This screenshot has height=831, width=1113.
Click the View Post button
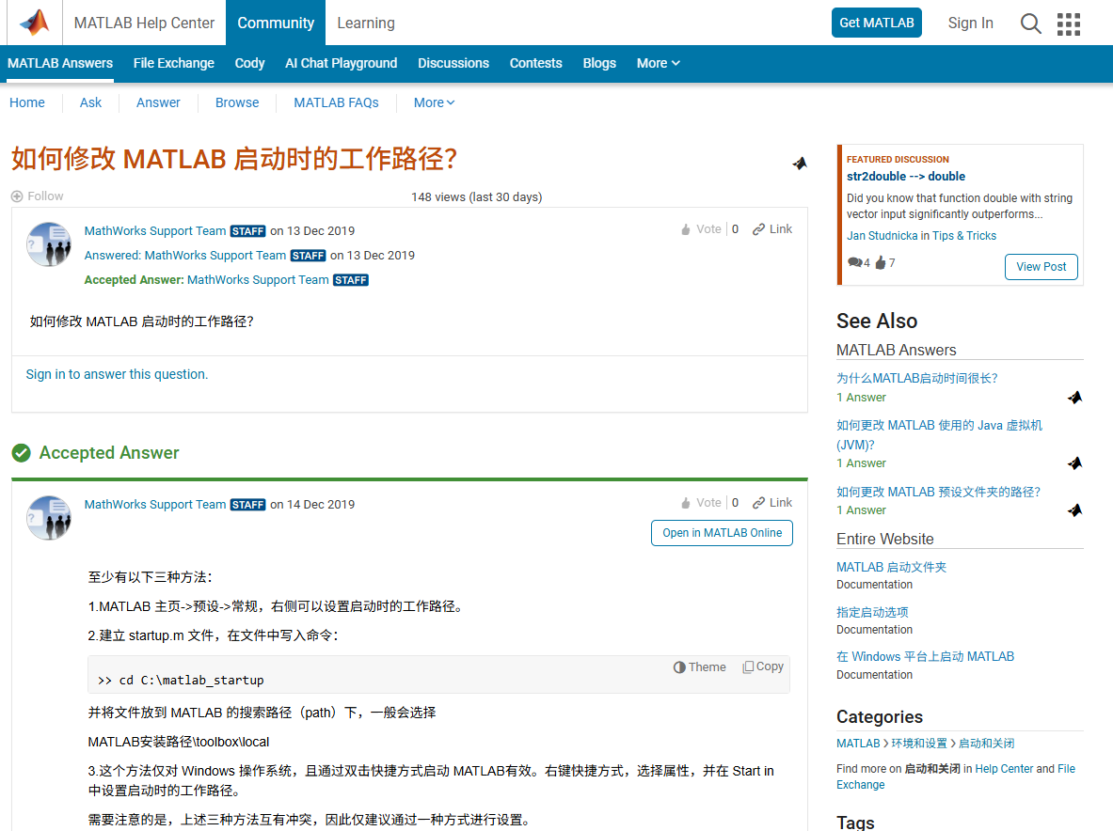click(1041, 267)
